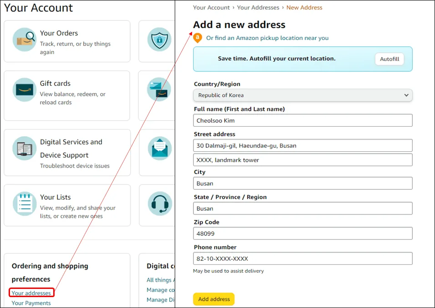Follow the Amazon pickup location link
435x308 pixels.
pyautogui.click(x=267, y=38)
